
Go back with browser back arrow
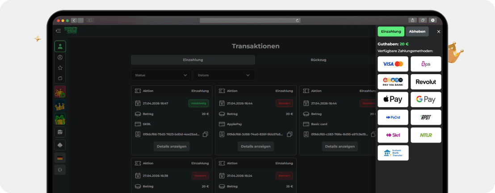[x=74, y=21]
